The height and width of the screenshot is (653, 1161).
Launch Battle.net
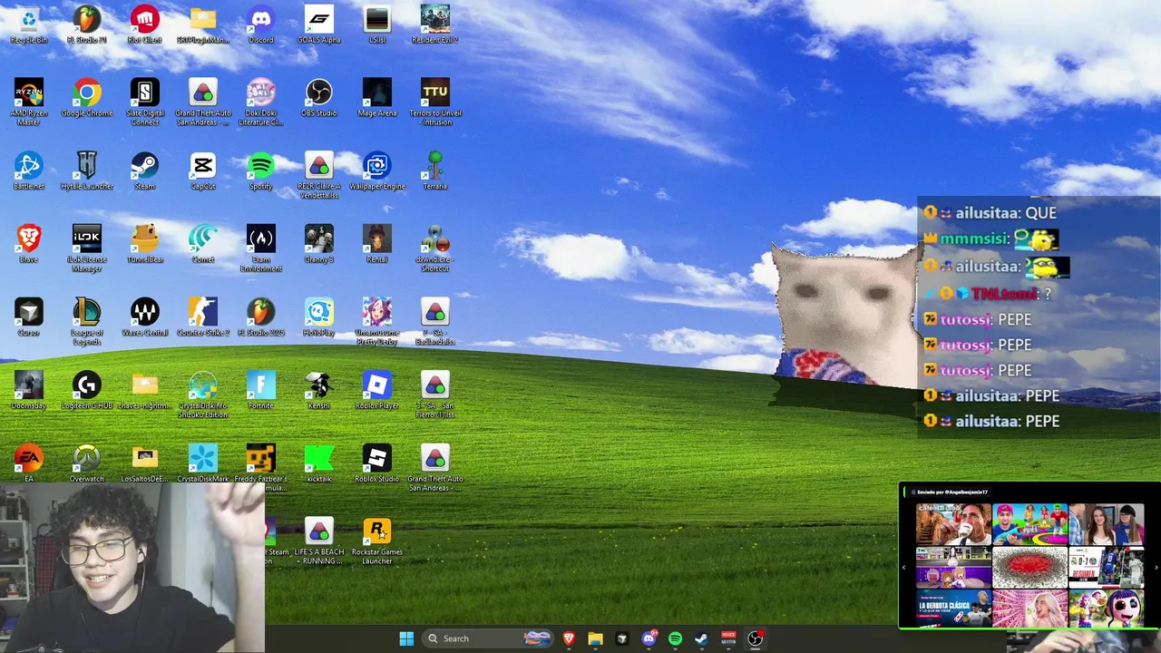[x=28, y=171]
